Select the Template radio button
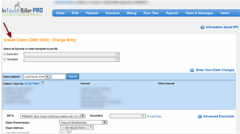 [4, 60]
